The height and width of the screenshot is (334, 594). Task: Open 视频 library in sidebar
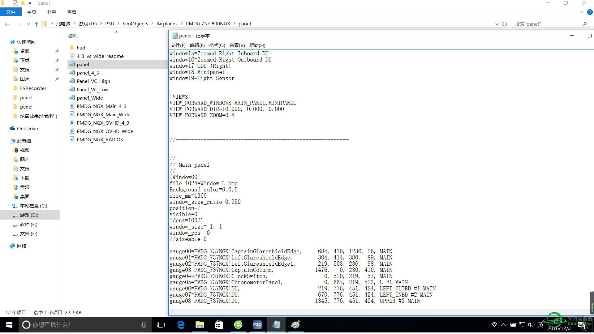click(x=24, y=150)
